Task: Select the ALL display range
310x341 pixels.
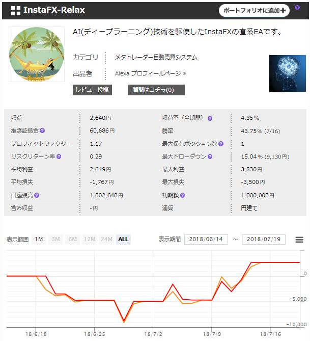Action: pyautogui.click(x=123, y=239)
